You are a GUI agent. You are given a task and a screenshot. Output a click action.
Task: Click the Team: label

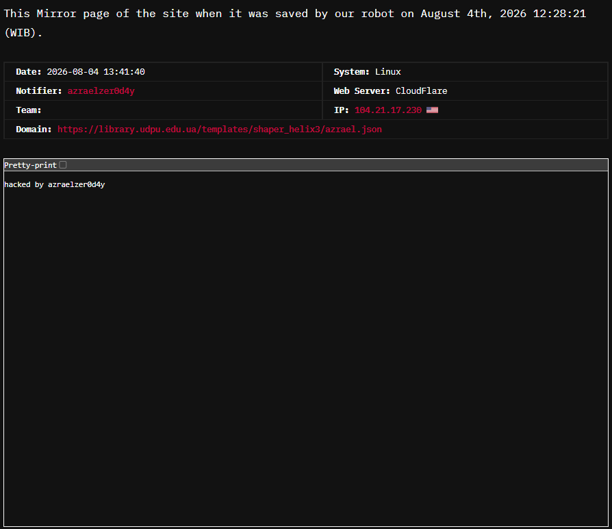point(29,110)
